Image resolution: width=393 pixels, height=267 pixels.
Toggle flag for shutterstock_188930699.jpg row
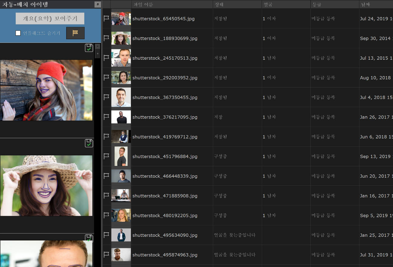pyautogui.click(x=106, y=38)
